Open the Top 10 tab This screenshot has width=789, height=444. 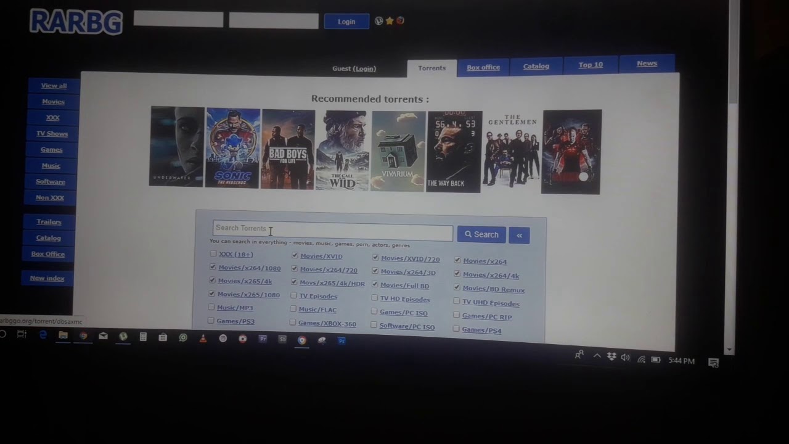click(591, 65)
